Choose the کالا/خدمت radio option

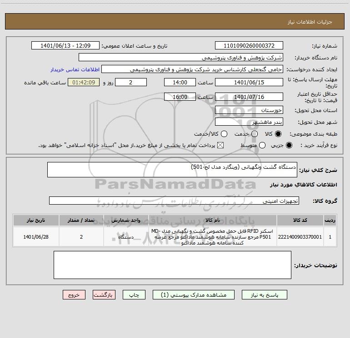[x=224, y=134]
